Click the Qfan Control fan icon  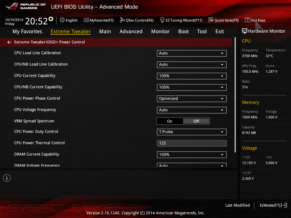[x=122, y=20]
